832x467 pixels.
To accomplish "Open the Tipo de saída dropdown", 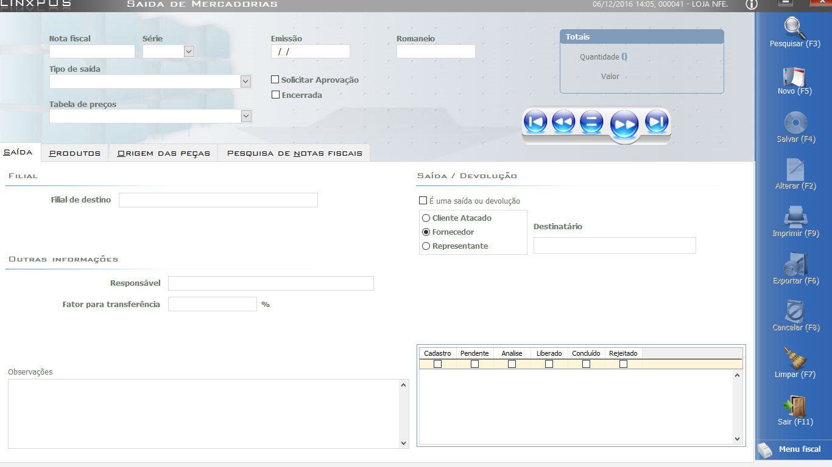I will pos(245,81).
